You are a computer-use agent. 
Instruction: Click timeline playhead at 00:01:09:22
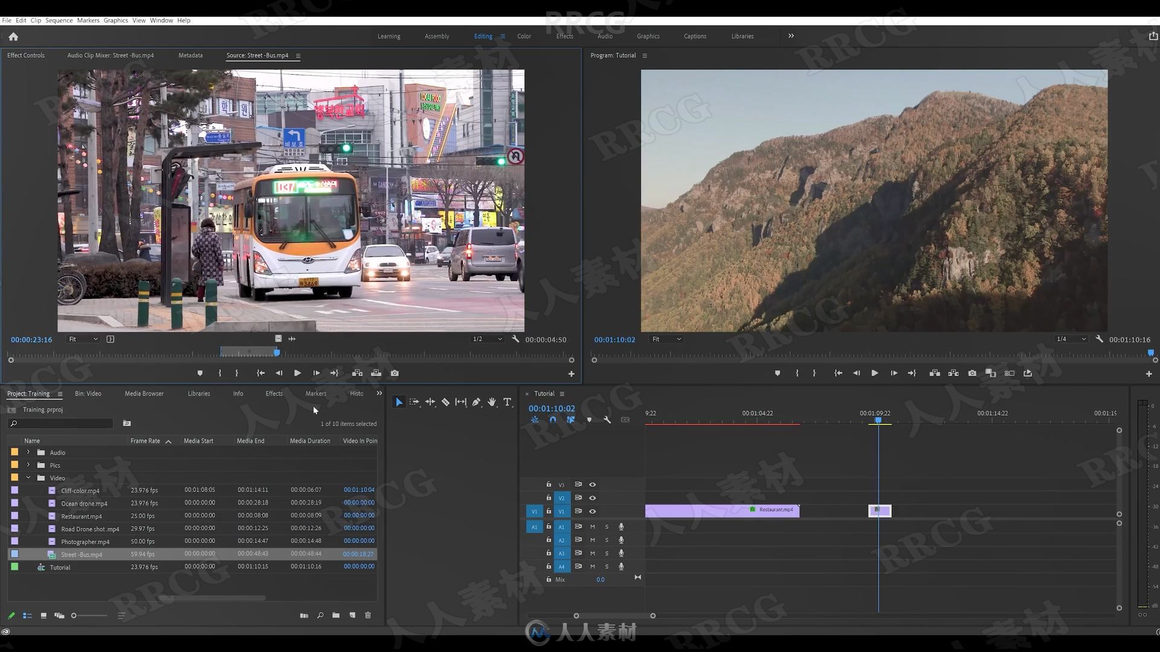tap(878, 420)
